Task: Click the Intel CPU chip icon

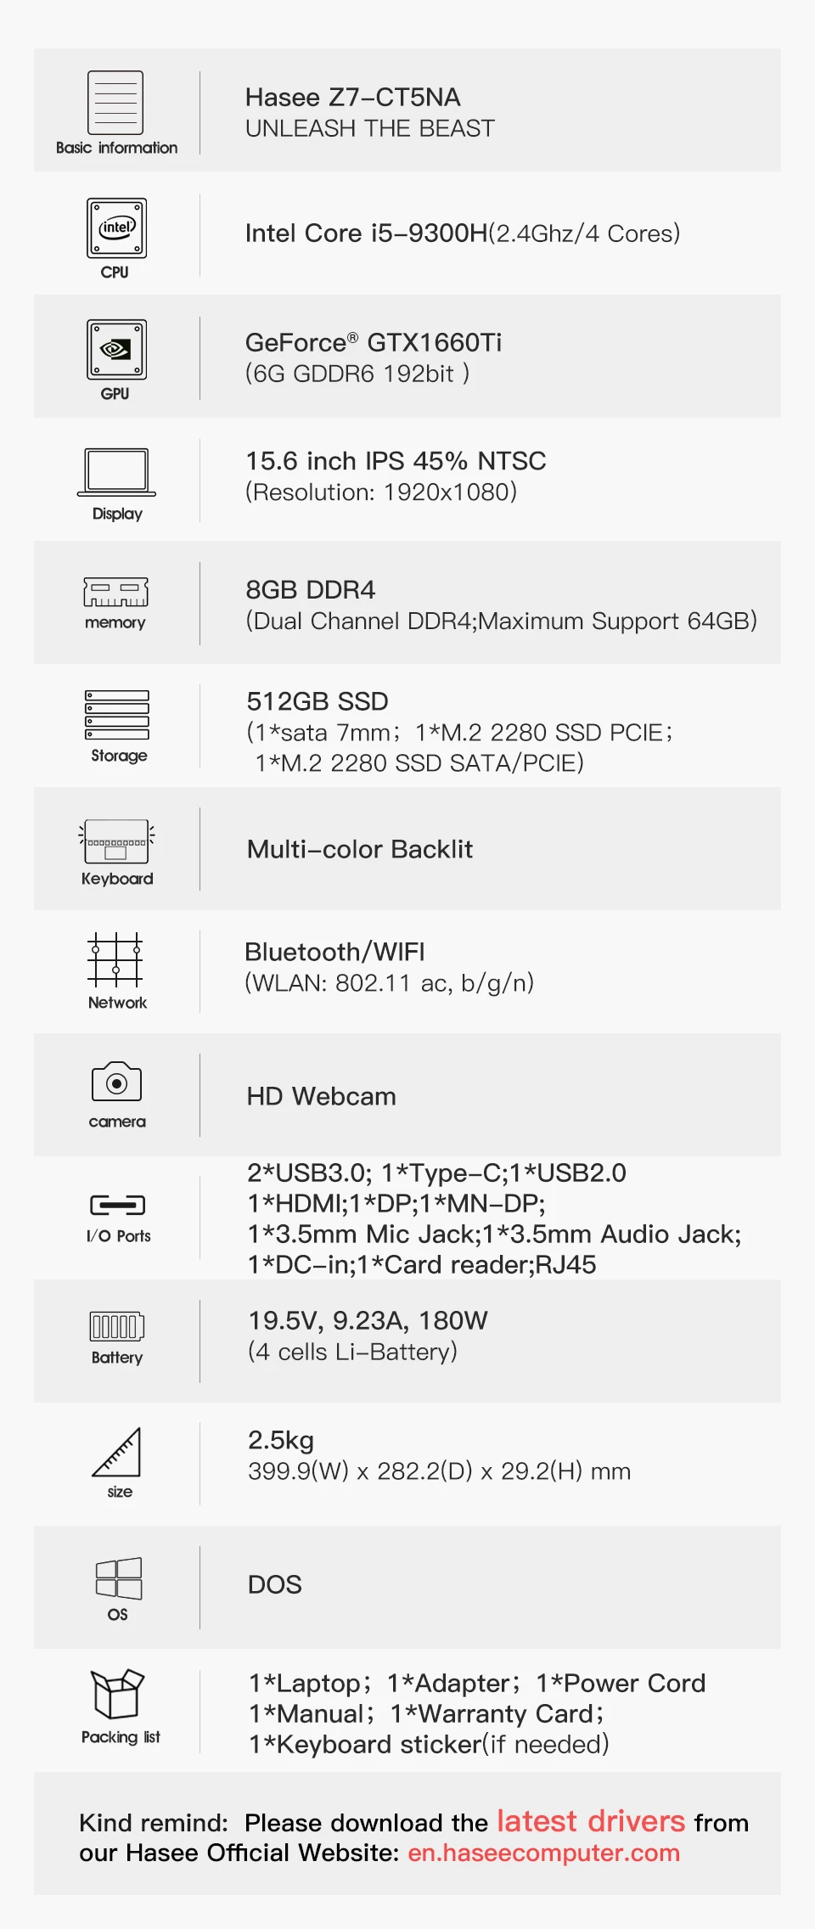Action: pyautogui.click(x=116, y=228)
